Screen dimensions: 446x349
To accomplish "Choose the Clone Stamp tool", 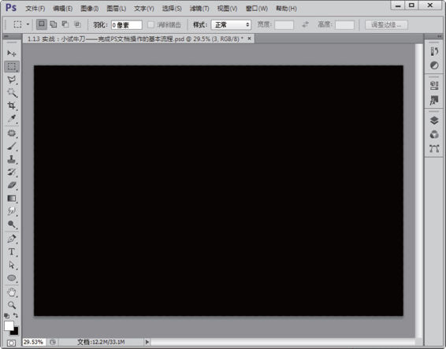I will coord(12,159).
